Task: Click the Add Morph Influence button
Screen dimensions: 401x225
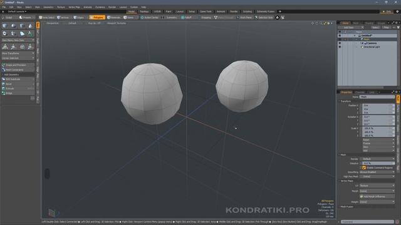Action: click(377, 196)
